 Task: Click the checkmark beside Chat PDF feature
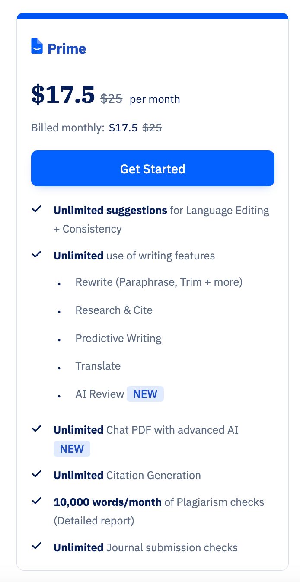coord(37,428)
